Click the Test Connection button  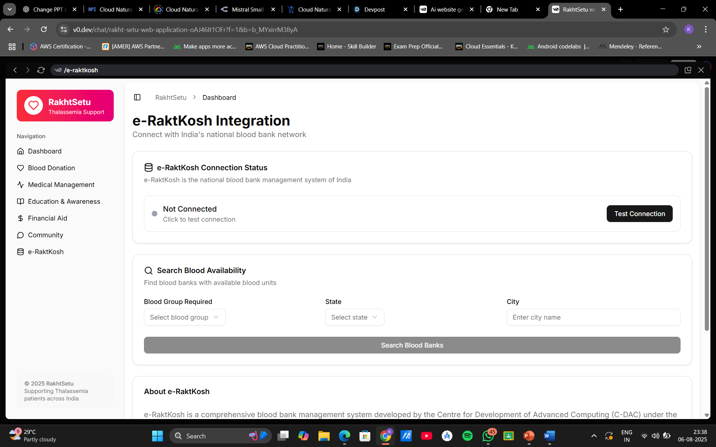click(x=639, y=213)
